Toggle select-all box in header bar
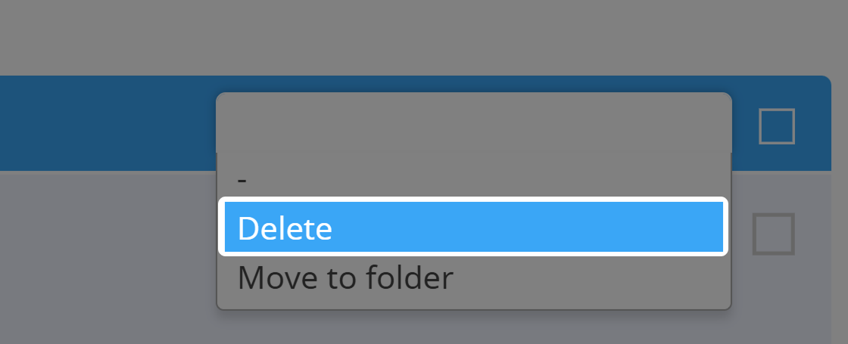The image size is (848, 344). click(776, 126)
